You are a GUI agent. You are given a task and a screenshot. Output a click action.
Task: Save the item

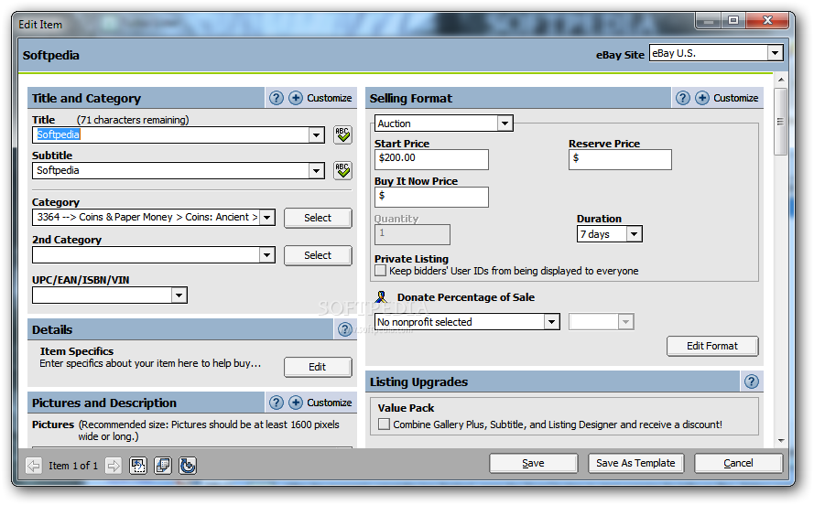[533, 463]
